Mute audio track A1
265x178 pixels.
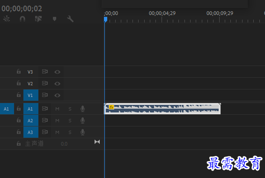[57, 109]
